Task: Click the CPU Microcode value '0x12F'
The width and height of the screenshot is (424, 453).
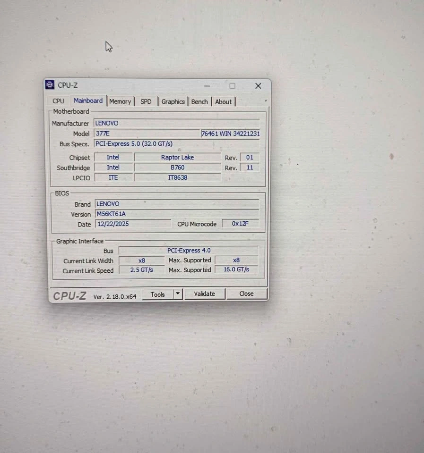Action: (x=240, y=223)
